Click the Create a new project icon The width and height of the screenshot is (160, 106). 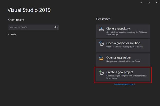tap(101, 73)
